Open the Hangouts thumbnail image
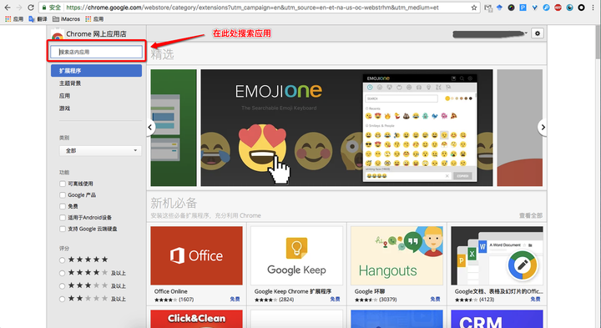 pos(396,255)
